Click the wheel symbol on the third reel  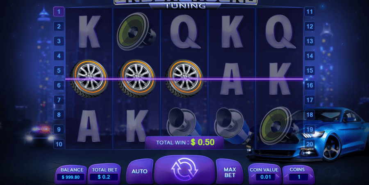click(x=184, y=78)
